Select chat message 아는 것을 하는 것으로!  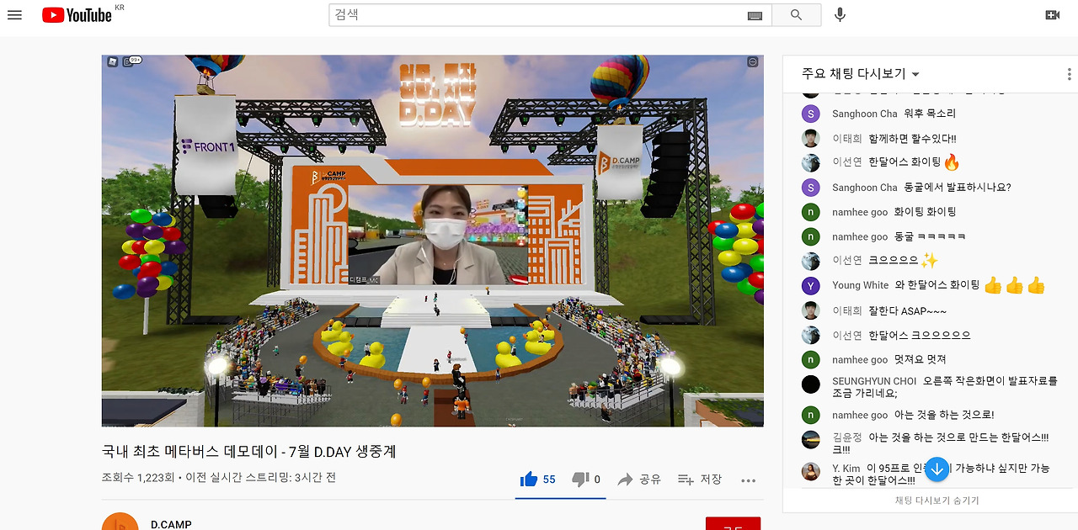point(944,415)
